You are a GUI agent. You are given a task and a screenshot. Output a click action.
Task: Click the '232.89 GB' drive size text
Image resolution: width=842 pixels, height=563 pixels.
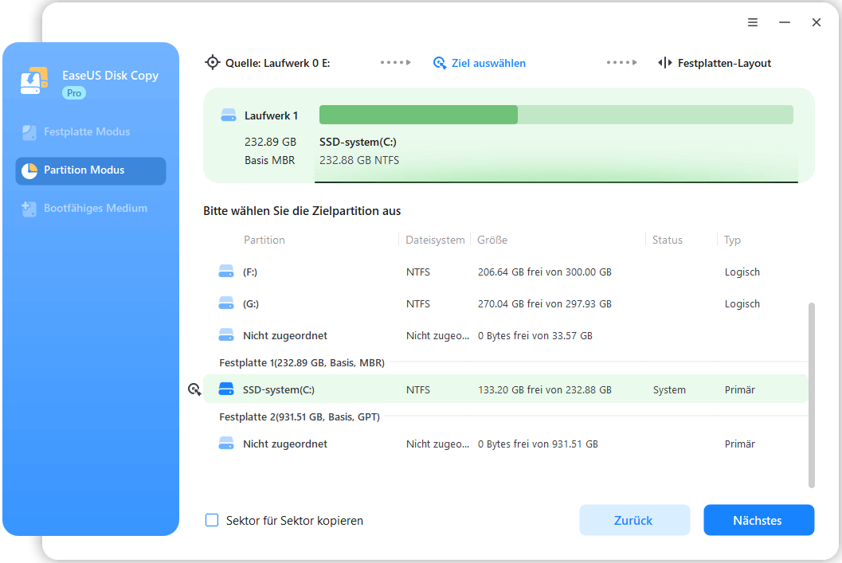tap(270, 142)
